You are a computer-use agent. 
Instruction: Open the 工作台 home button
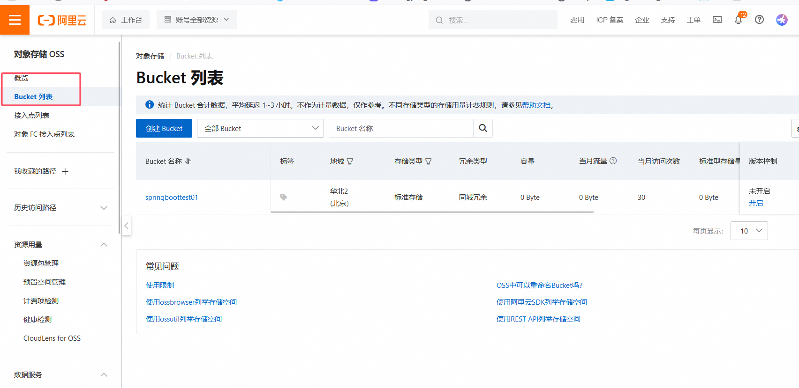126,20
